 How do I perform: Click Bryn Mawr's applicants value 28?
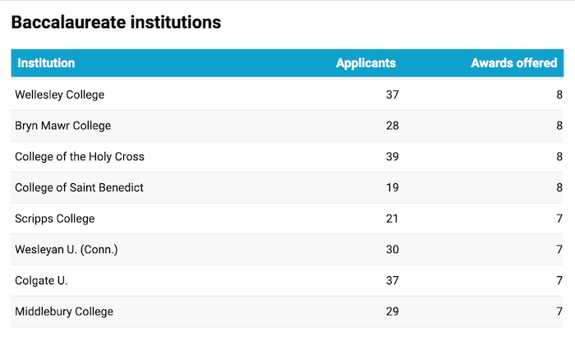[392, 126]
